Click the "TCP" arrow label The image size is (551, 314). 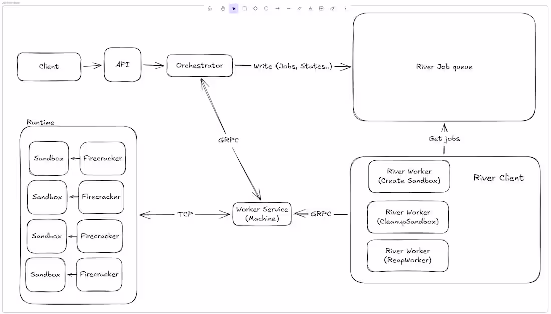(x=185, y=214)
